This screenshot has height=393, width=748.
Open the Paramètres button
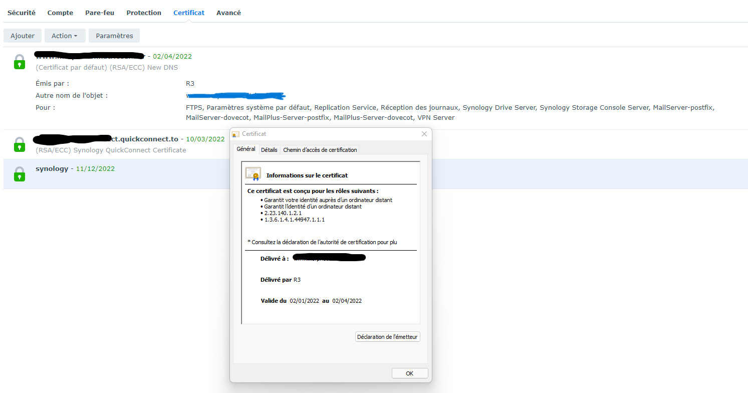114,36
